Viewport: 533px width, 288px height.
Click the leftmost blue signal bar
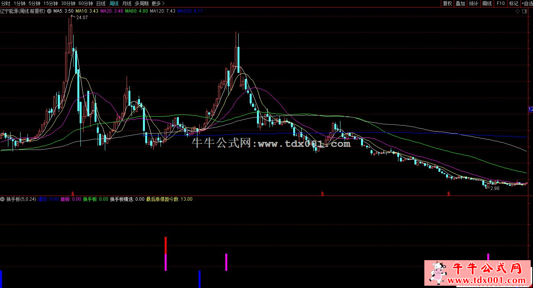[x=1, y=279]
